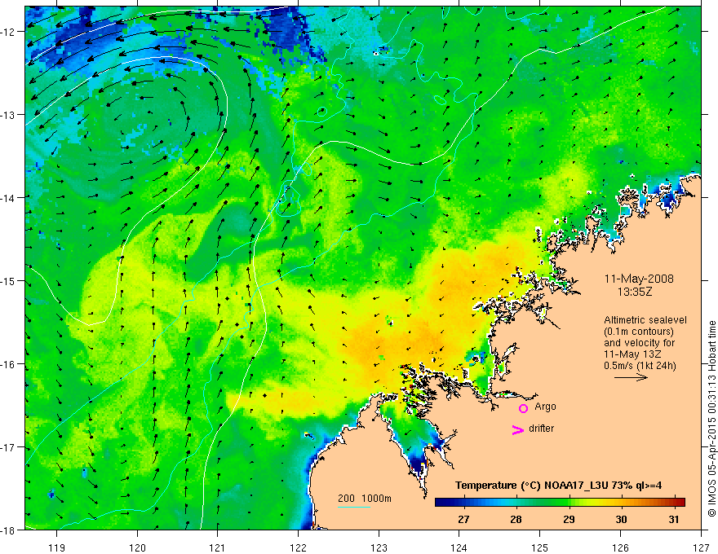Click latitude axis label -15
718x554 pixels.
pyautogui.click(x=9, y=280)
